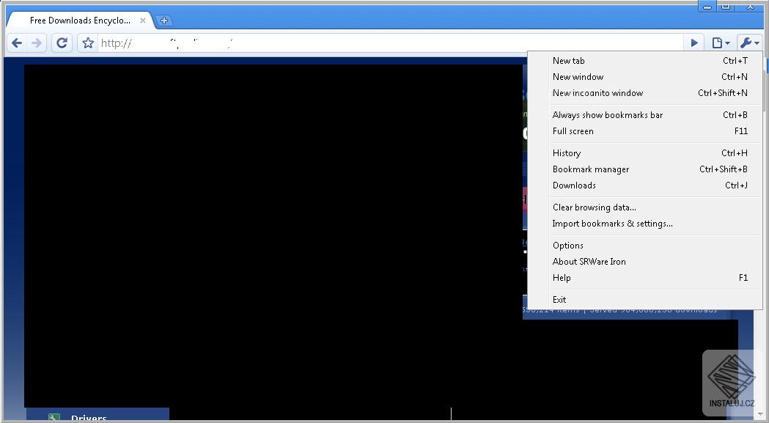Switch to Full screen mode
The height and width of the screenshot is (423, 769).
point(573,131)
